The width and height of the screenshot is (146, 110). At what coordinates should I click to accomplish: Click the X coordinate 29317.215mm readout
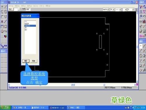pos(110,88)
